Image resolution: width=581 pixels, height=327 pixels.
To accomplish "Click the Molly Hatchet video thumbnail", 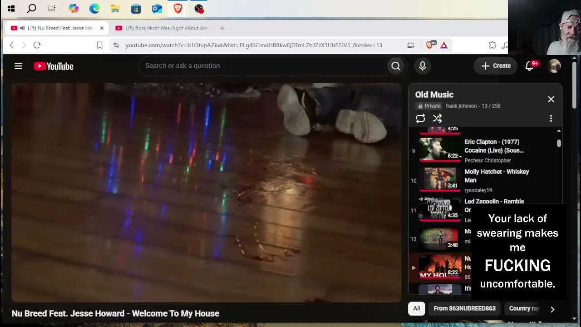I will 439,179.
